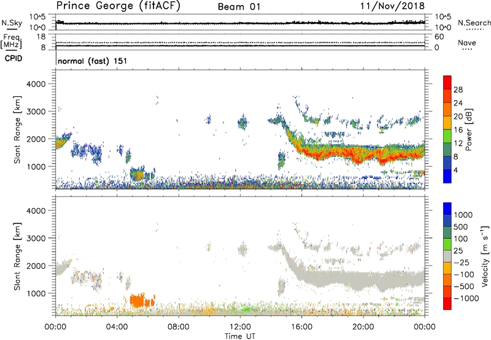Click the gray velocity band near 20:00
Image resolution: width=491 pixels, height=340 pixels.
click(363, 280)
